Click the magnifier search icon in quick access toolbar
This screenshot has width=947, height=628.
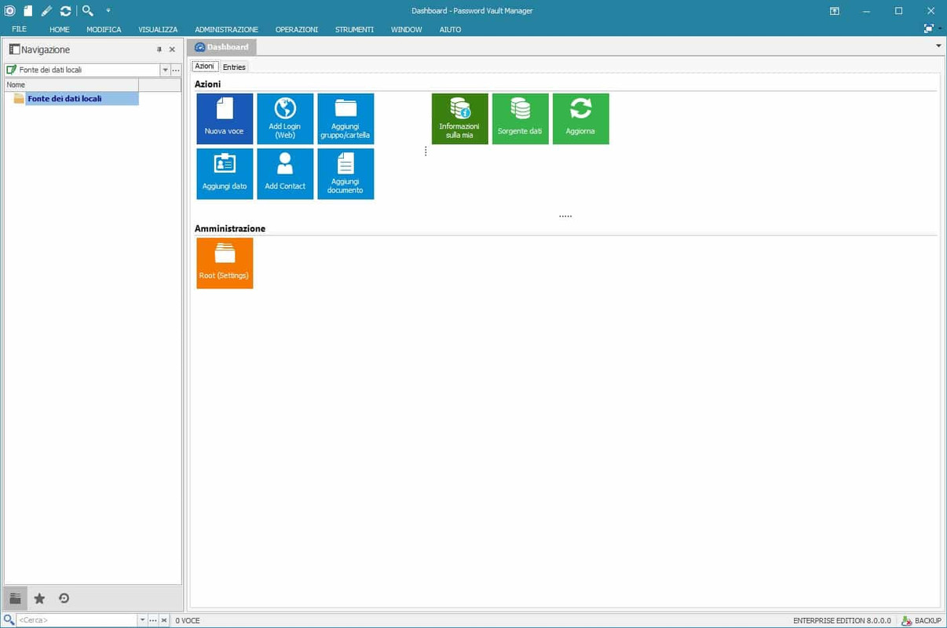pos(88,11)
